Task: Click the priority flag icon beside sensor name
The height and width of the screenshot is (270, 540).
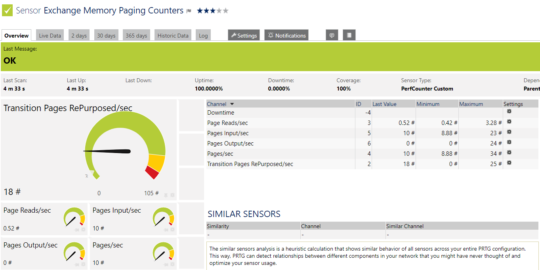Action: (x=189, y=11)
